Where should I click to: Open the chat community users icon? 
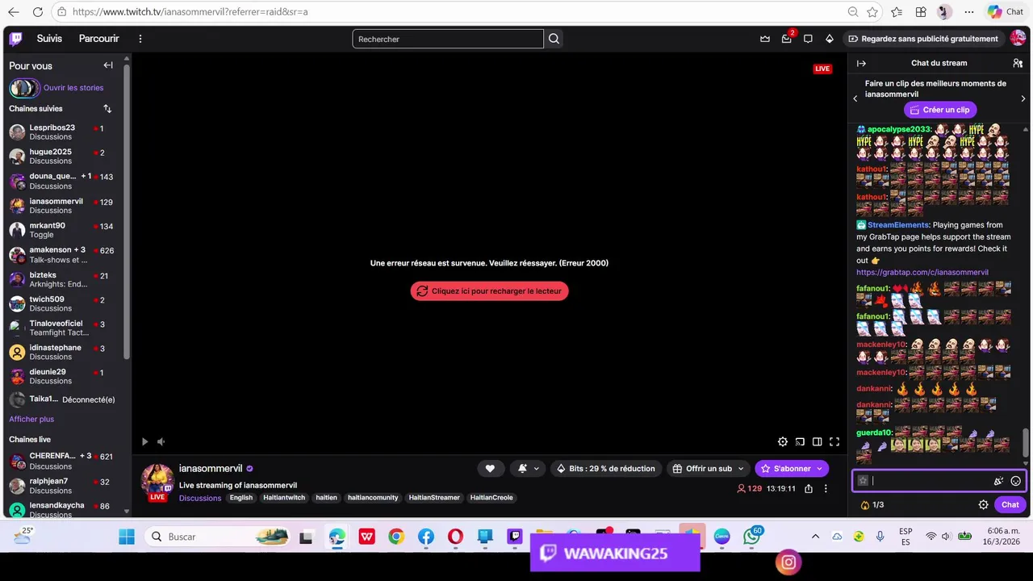(1018, 63)
